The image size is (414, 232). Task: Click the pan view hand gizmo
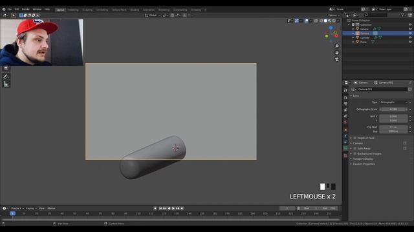coord(336,53)
